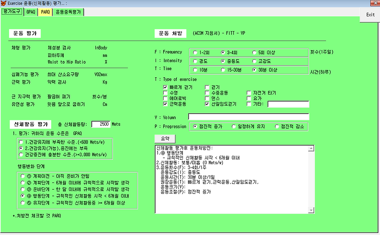Click the Exit button

click(370, 15)
